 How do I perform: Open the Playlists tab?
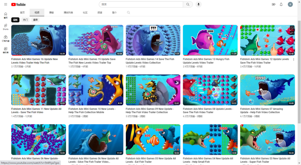pyautogui.click(x=68, y=13)
